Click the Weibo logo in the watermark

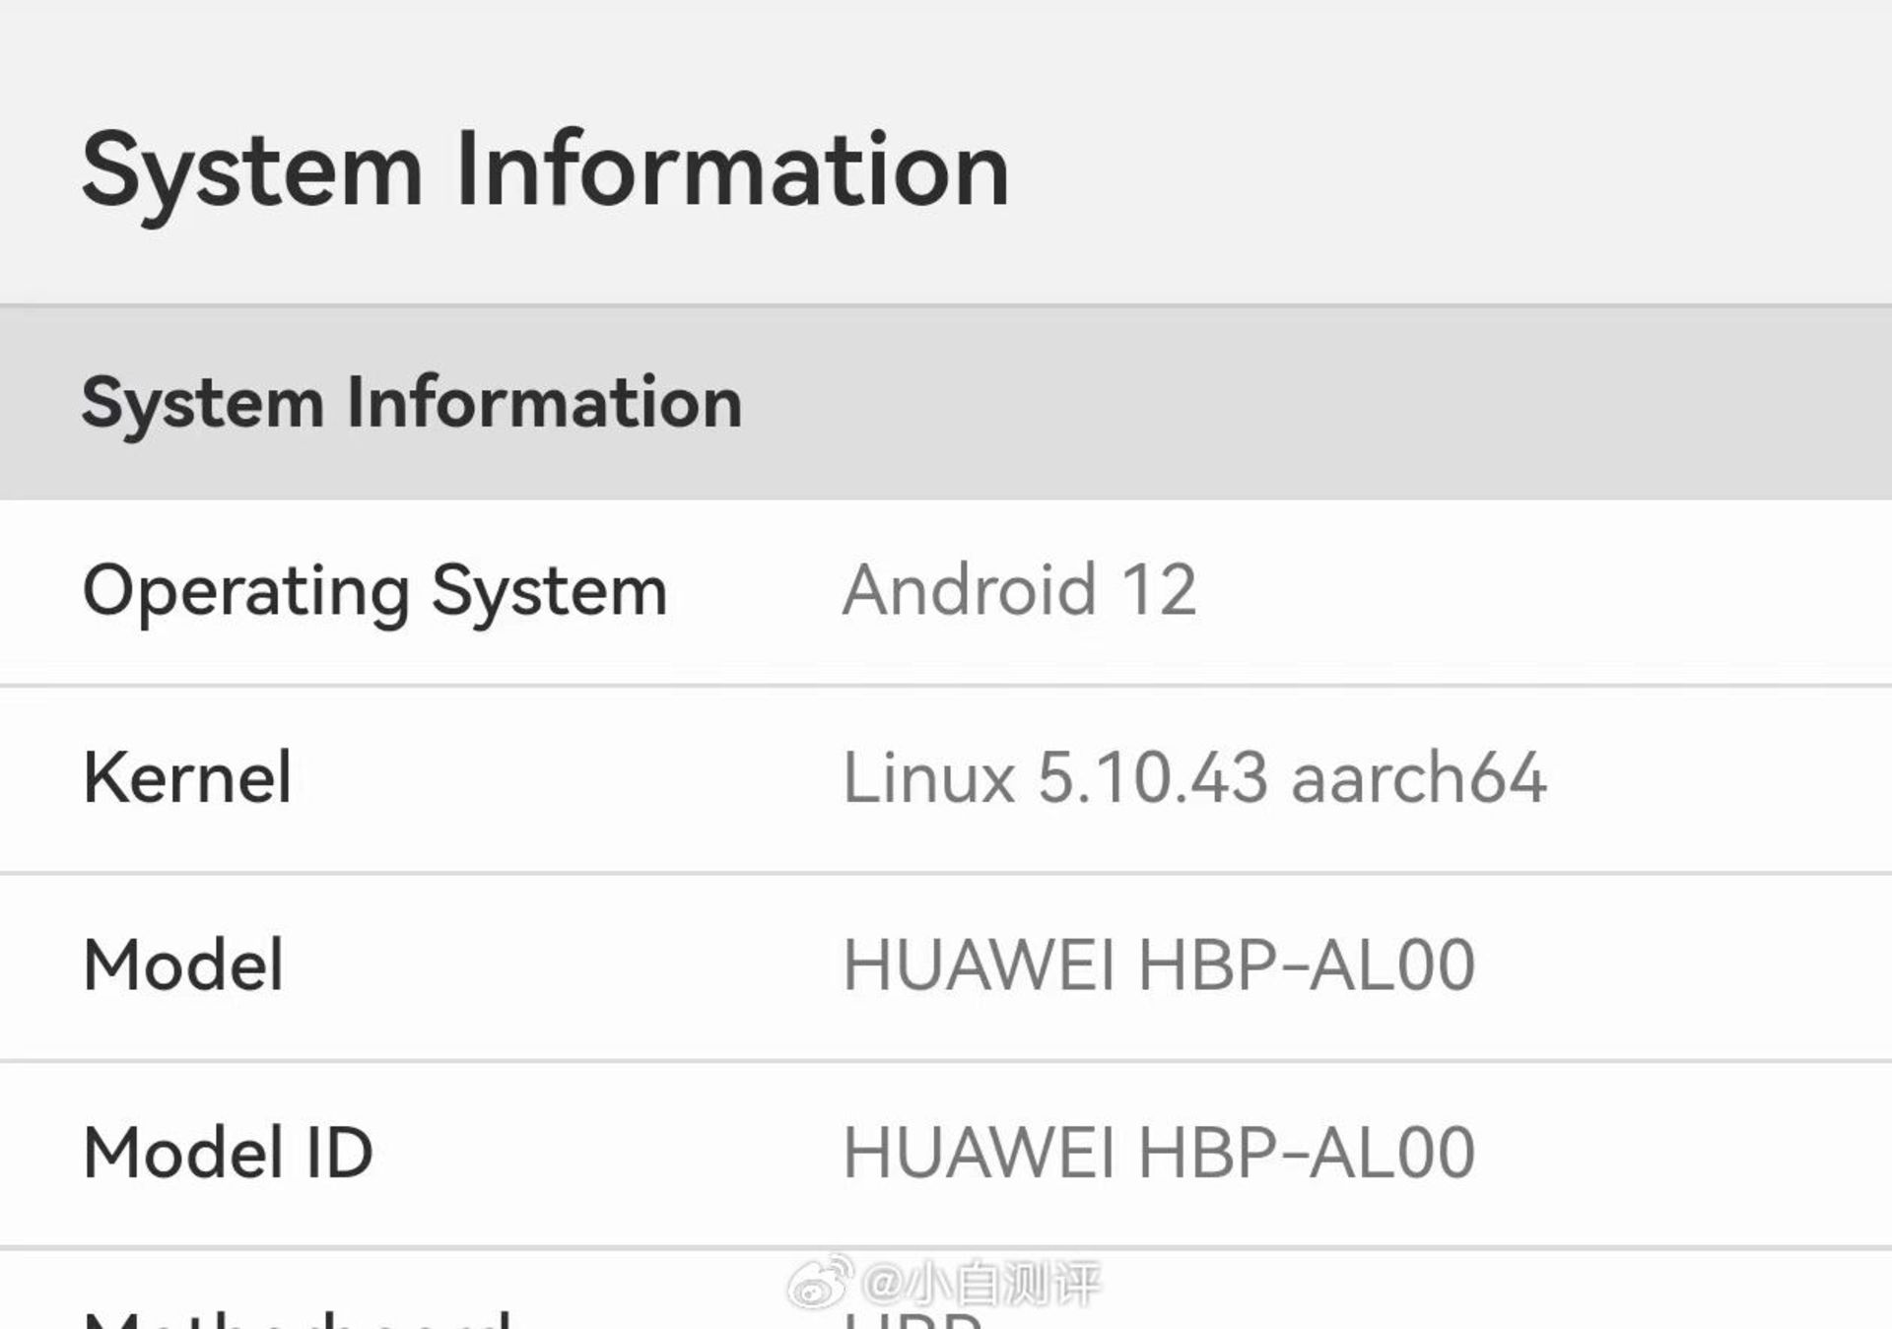pyautogui.click(x=820, y=1283)
